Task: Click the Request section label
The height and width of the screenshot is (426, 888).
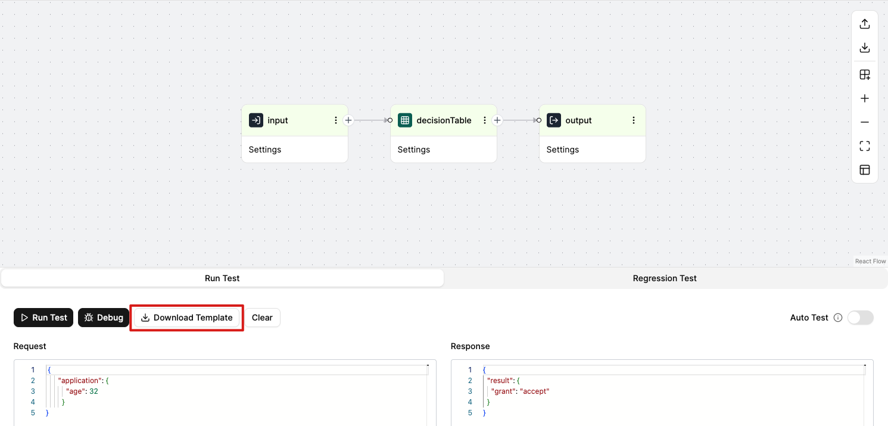Action: tap(30, 346)
